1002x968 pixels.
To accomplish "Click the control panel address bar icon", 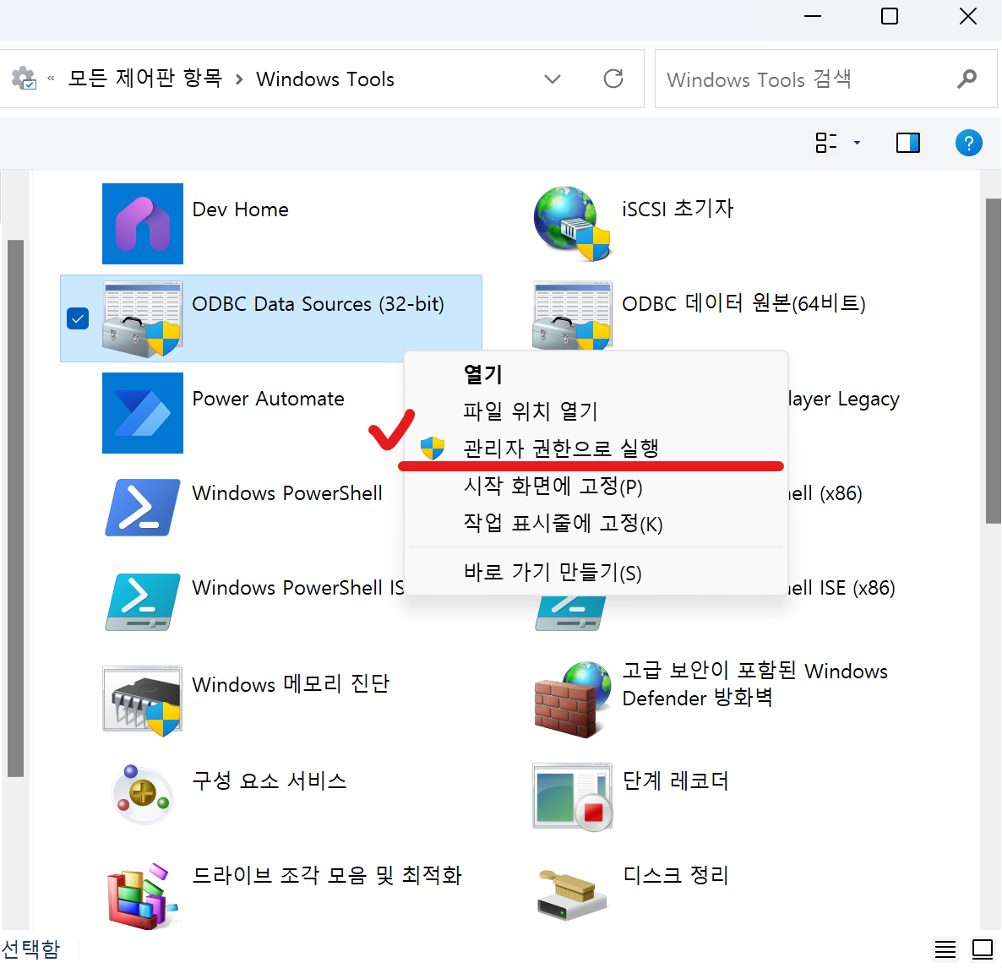I will coord(24,79).
